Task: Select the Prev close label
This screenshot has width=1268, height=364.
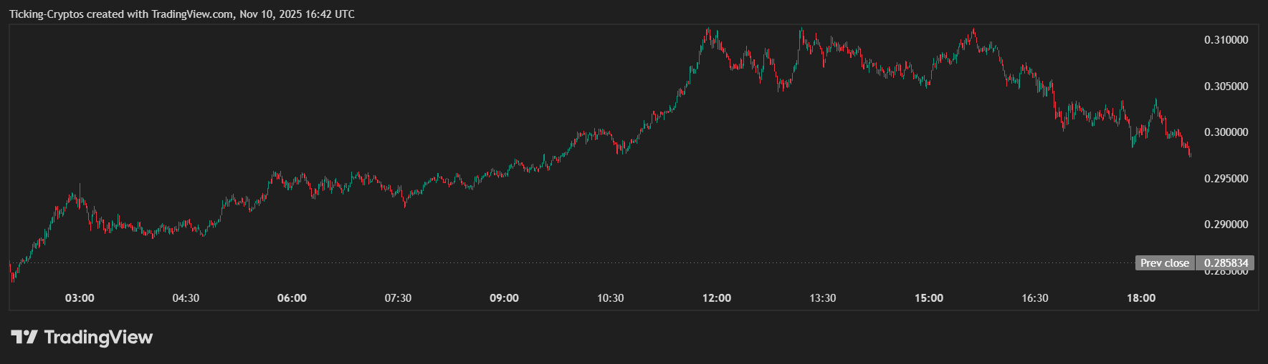Action: (x=1165, y=263)
